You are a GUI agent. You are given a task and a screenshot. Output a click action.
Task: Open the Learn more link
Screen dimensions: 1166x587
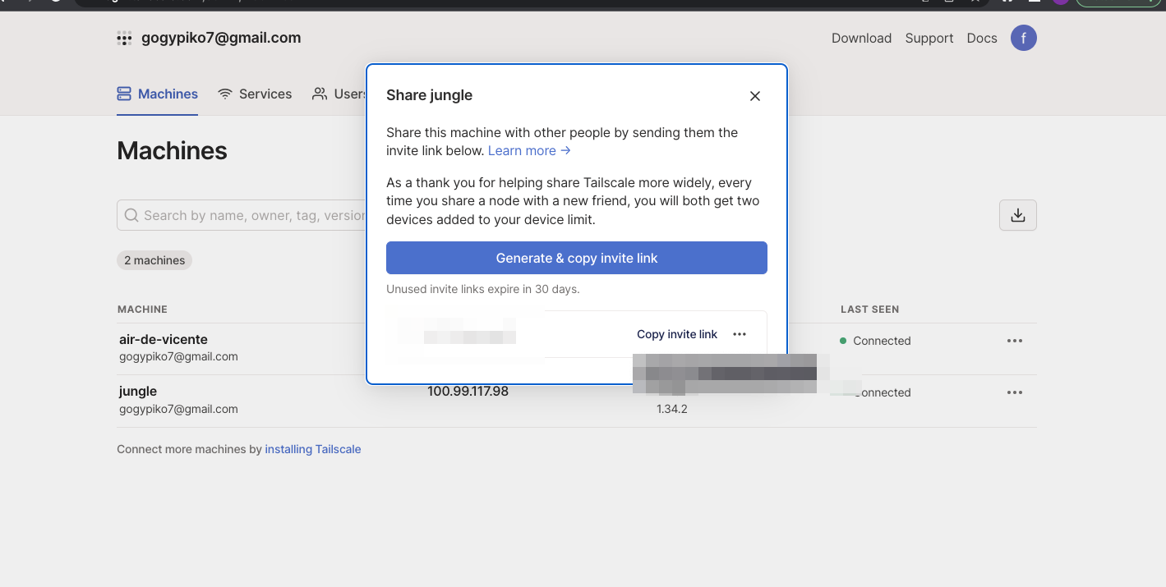[528, 150]
